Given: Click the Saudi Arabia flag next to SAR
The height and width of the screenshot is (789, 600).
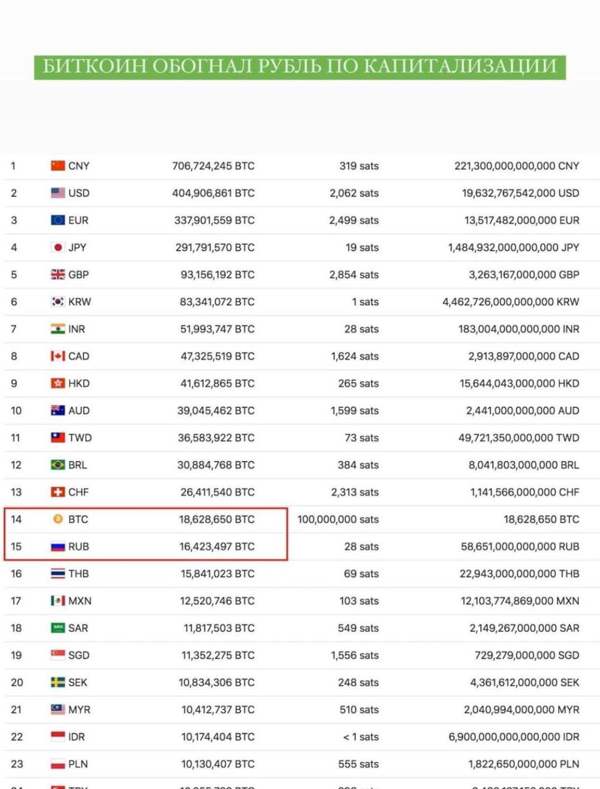Looking at the screenshot, I should 58,628.
